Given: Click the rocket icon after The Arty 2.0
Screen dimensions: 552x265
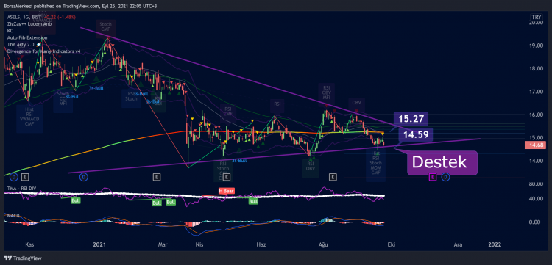Looking at the screenshot, I should pyautogui.click(x=39, y=44).
